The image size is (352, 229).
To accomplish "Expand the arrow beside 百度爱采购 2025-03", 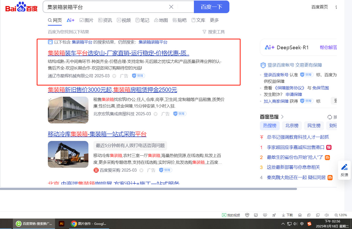I will (x=141, y=170).
